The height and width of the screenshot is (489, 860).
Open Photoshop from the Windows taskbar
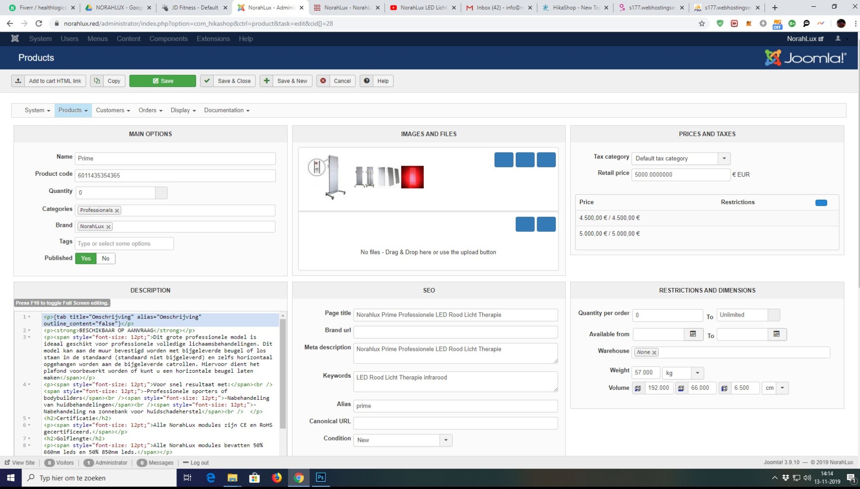321,478
